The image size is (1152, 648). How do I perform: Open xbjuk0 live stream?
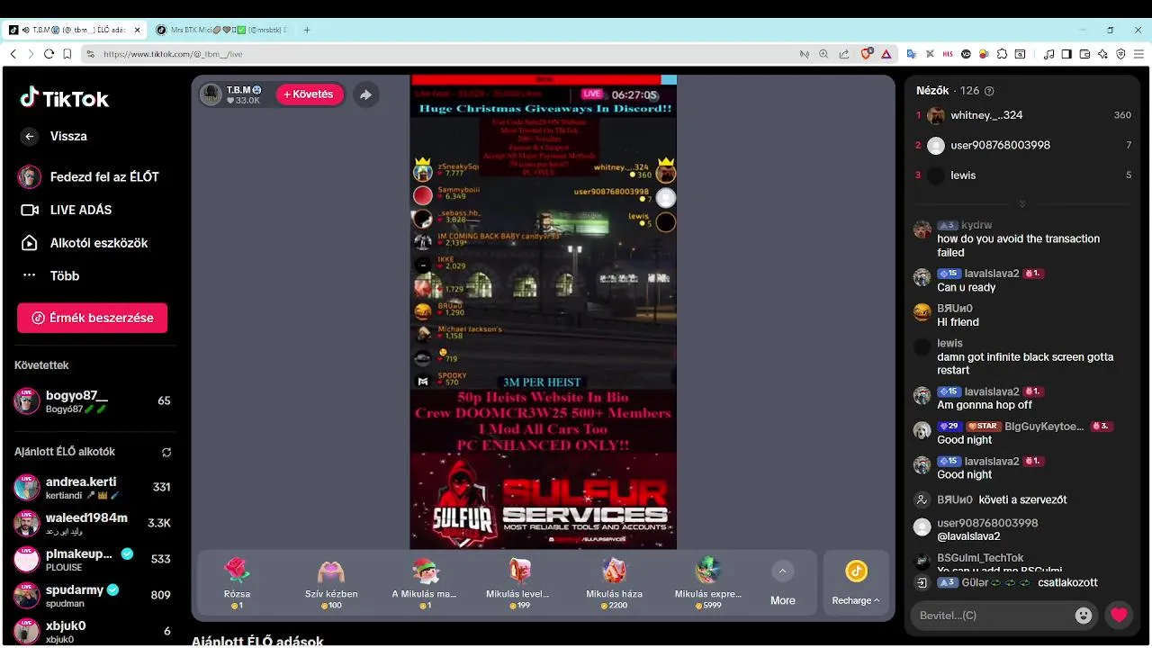click(x=92, y=631)
